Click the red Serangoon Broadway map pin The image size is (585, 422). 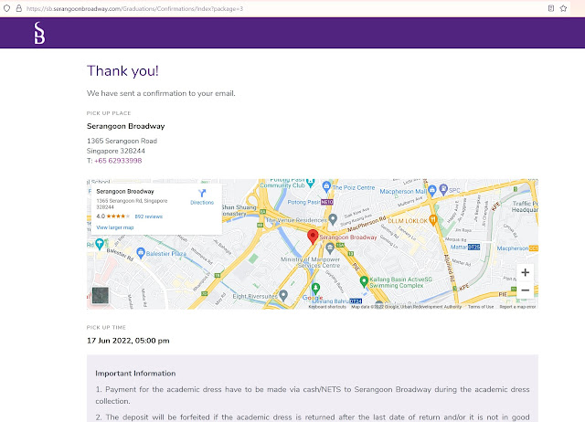tap(313, 237)
